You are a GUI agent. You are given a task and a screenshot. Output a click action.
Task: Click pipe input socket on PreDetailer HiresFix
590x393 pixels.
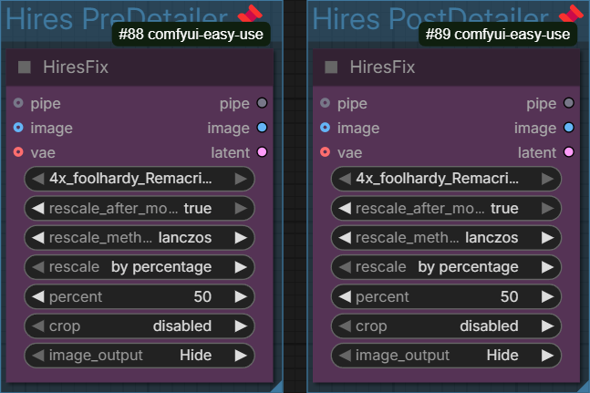(x=18, y=103)
